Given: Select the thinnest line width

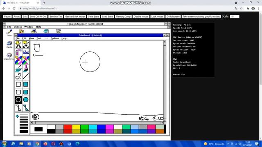Looking at the screenshot, I should [x=24, y=115].
